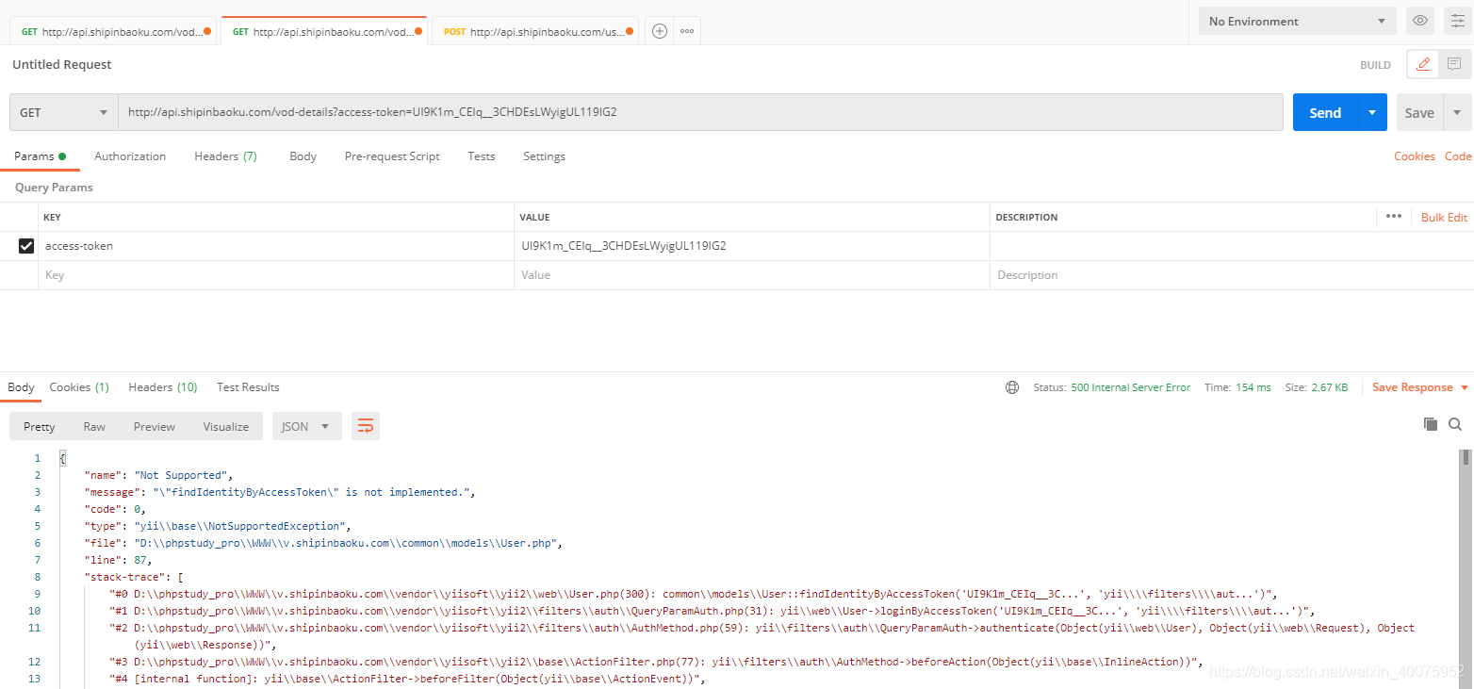
Task: Click the empty Key placeholder field
Action: point(276,275)
